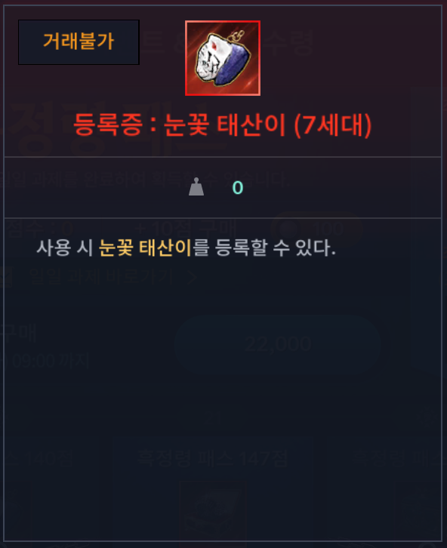Toggle the checkbox icon beside 일일 과제 바로가기

7,277
